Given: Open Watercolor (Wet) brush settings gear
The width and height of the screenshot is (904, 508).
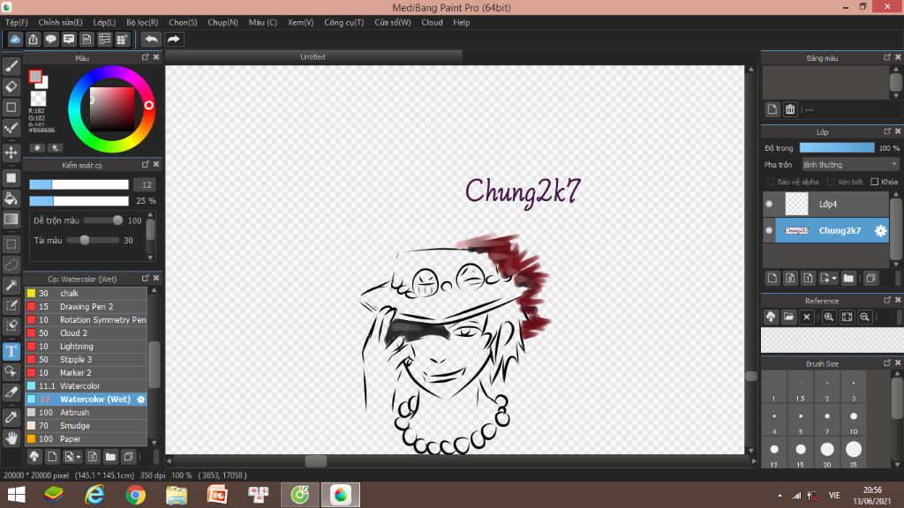Looking at the screenshot, I should (140, 400).
